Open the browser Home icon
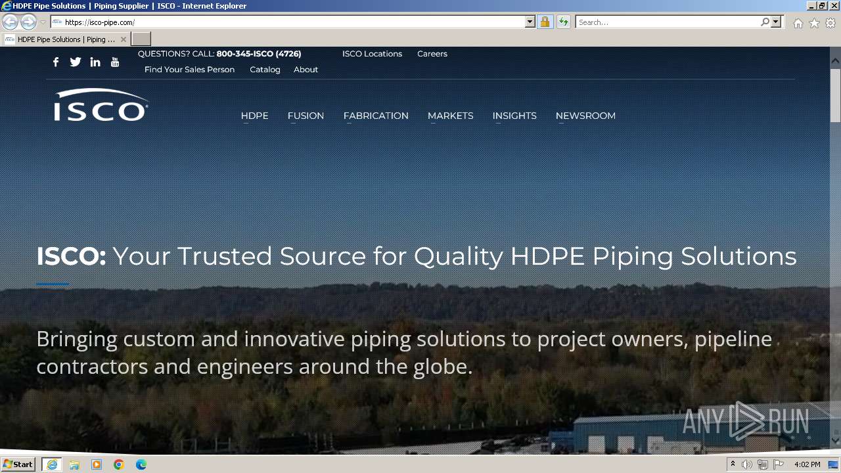Screen dimensions: 841x473 pos(798,23)
